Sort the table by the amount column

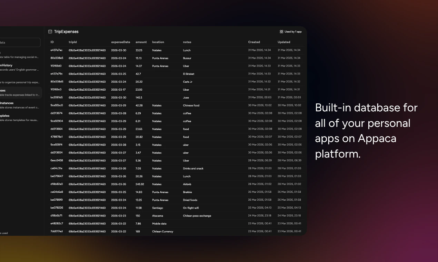(x=141, y=42)
